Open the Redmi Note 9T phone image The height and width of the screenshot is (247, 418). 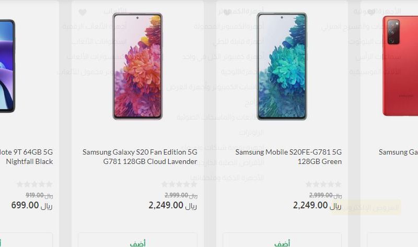point(7,66)
